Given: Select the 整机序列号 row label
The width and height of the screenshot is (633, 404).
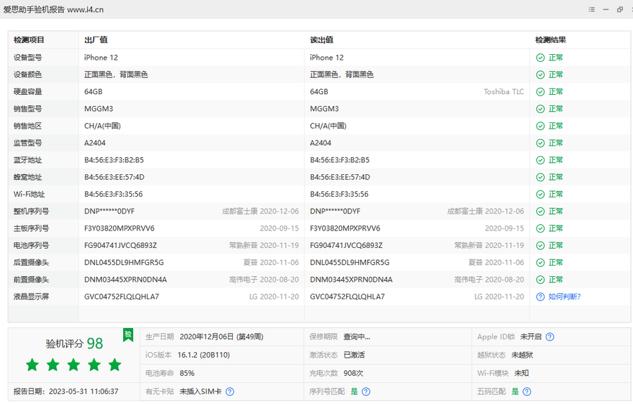Looking at the screenshot, I should click(31, 211).
